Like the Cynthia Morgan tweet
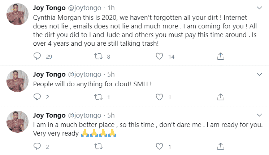The height and width of the screenshot is (155, 269). (160, 56)
